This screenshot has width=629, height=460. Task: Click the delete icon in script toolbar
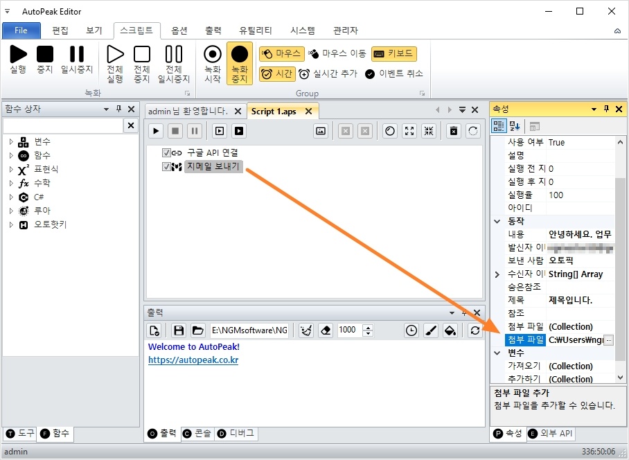pyautogui.click(x=454, y=131)
